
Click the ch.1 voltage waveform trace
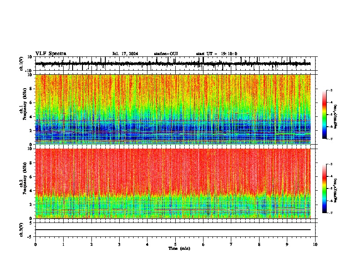click(173, 64)
